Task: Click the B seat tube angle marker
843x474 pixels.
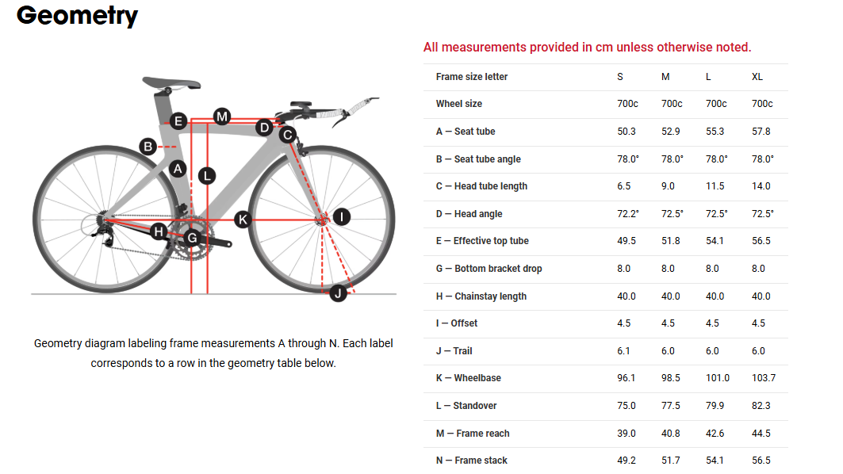Action: tap(148, 147)
